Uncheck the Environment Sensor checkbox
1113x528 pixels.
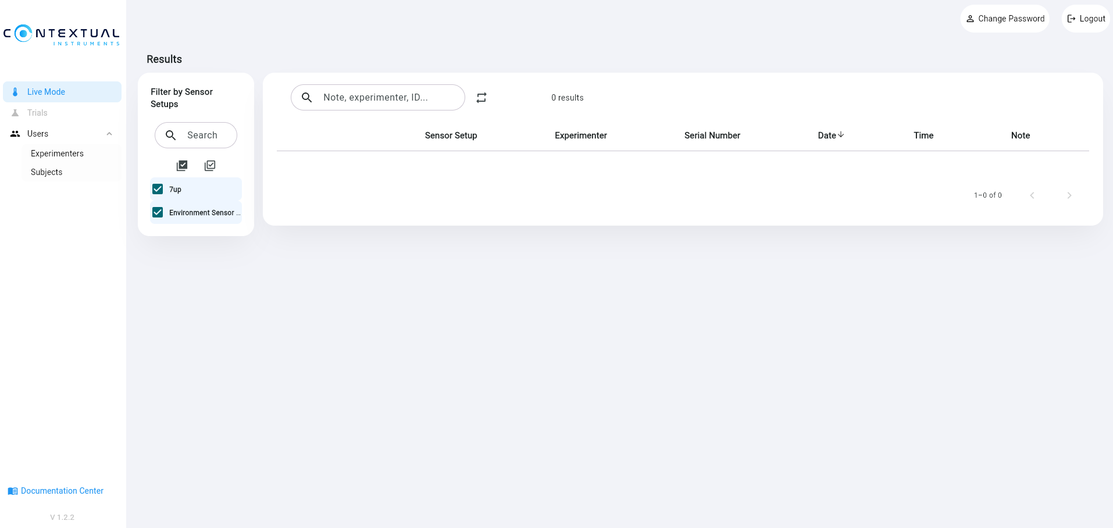tap(158, 212)
